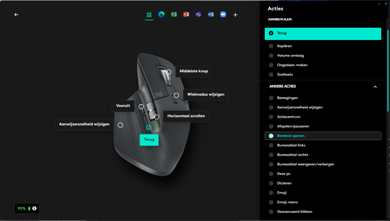Select the Middelste knop hotspot circle on mouse
390x221 pixels.
[x=169, y=72]
